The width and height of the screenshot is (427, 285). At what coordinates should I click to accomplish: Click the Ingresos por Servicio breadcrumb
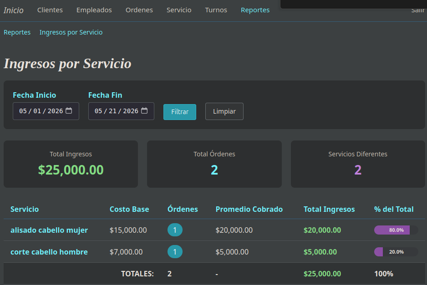click(x=71, y=32)
